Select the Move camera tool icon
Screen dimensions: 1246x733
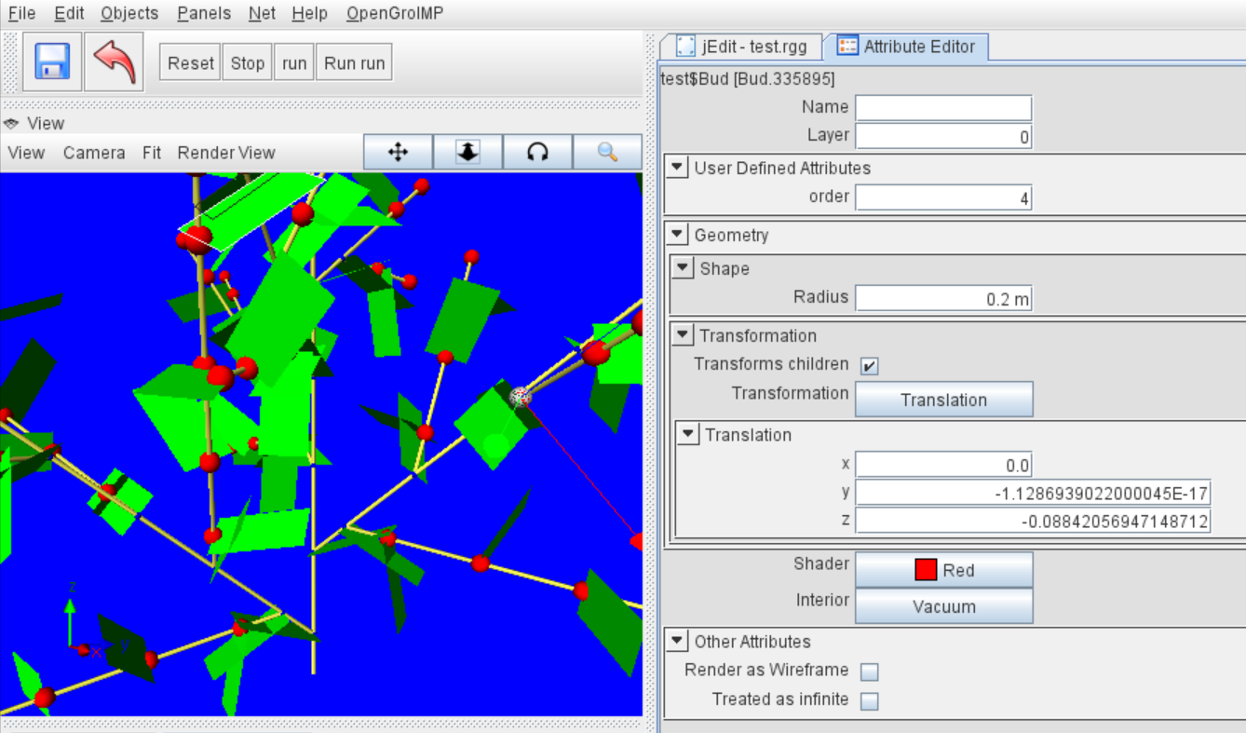(398, 152)
